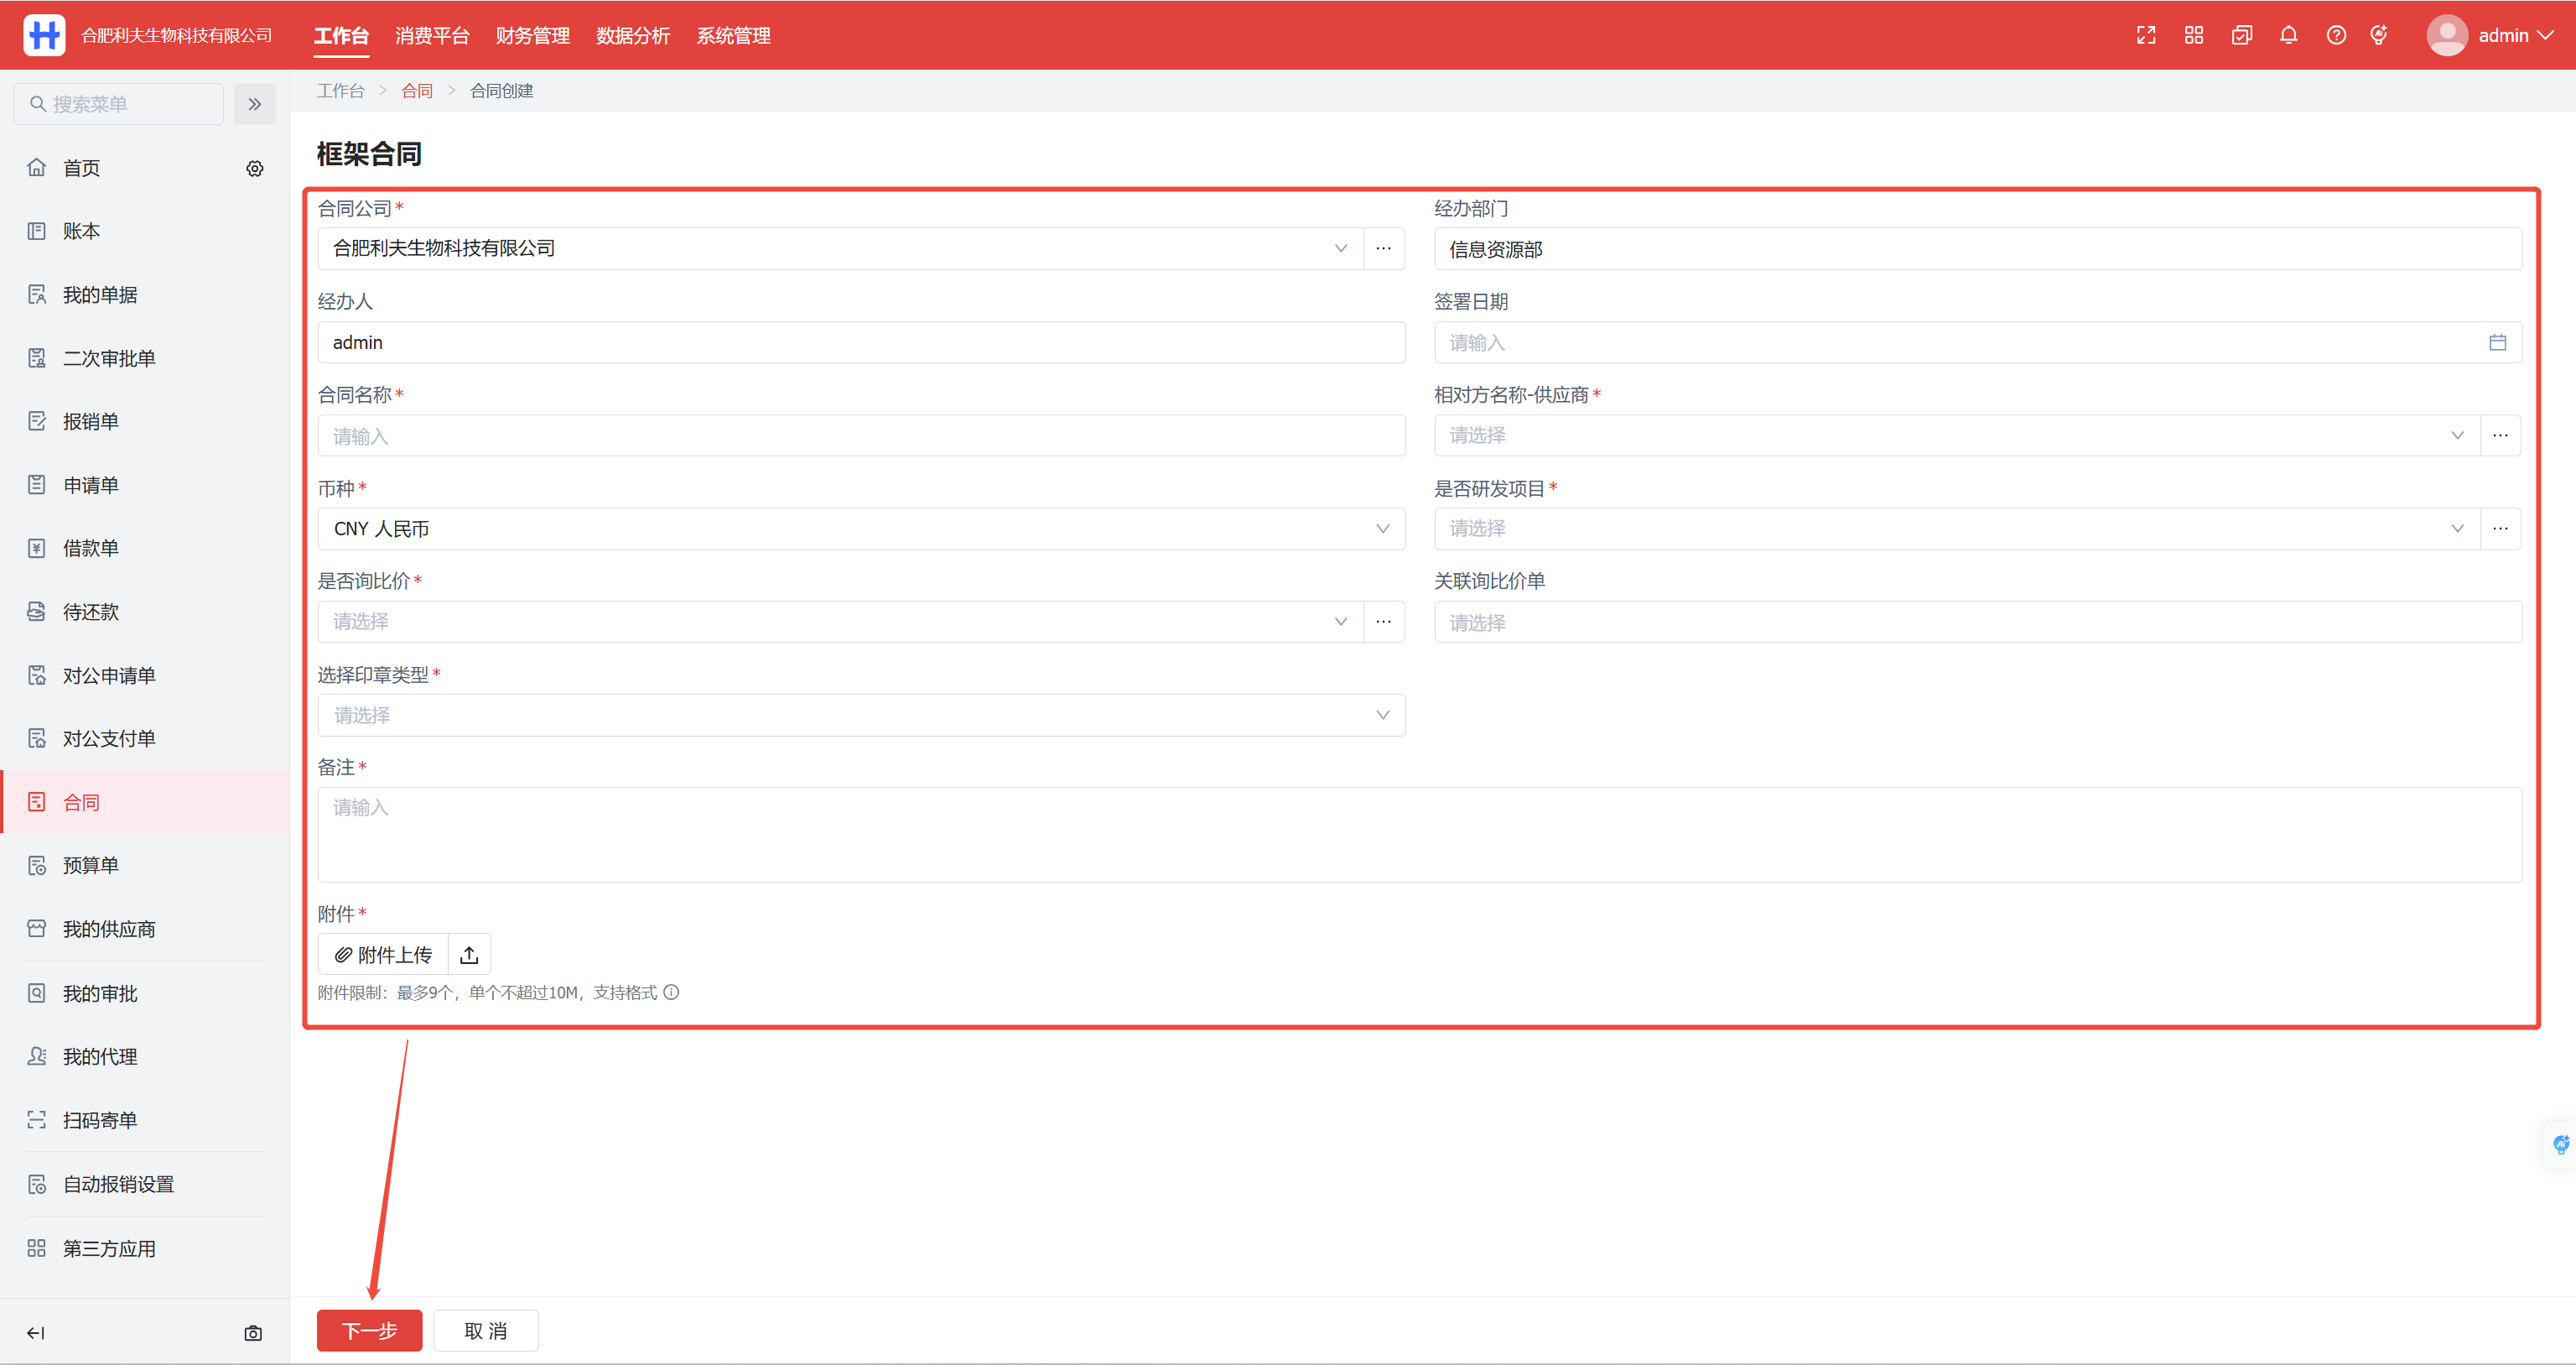Click the screenshot camera icon at sidebar bottom
This screenshot has height=1365, width=2576.
coord(253,1333)
